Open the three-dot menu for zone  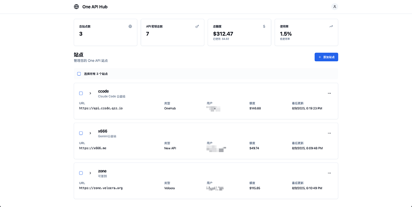[329, 173]
